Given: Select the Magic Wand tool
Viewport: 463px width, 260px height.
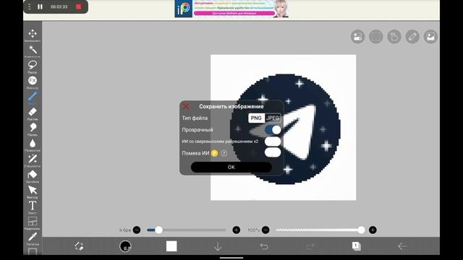Looking at the screenshot, I should pyautogui.click(x=33, y=50).
